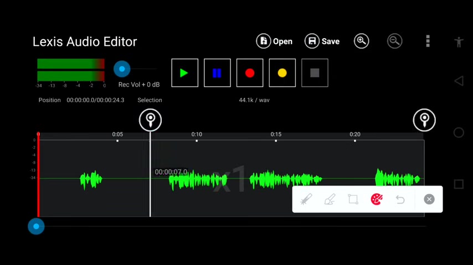Click the 0:20 timeline ruler mark
This screenshot has height=265, width=473.
(x=354, y=135)
